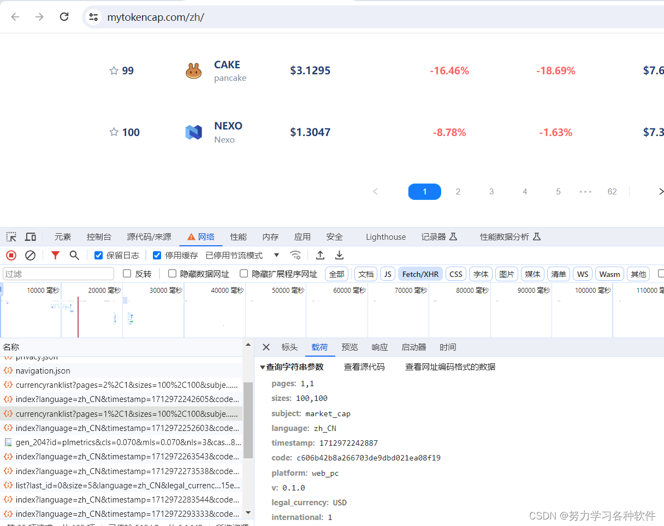Click the import HAR upload icon
664x526 pixels.
tap(321, 255)
